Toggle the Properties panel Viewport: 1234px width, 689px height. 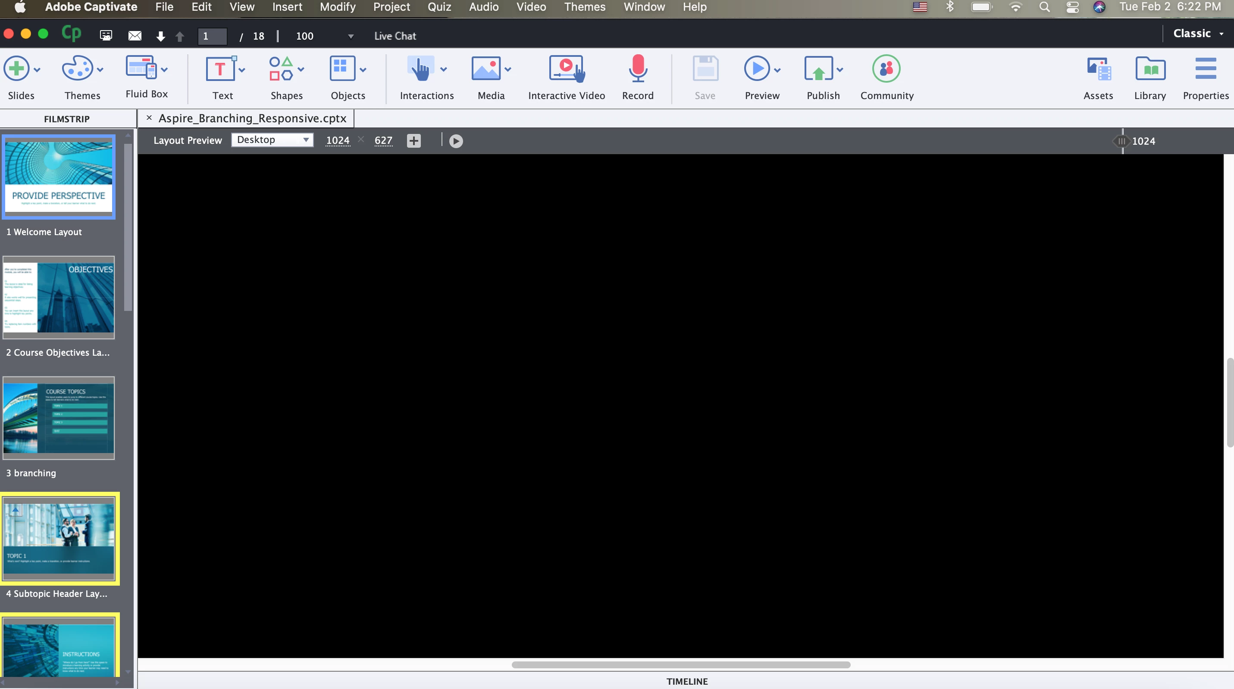1205,69
